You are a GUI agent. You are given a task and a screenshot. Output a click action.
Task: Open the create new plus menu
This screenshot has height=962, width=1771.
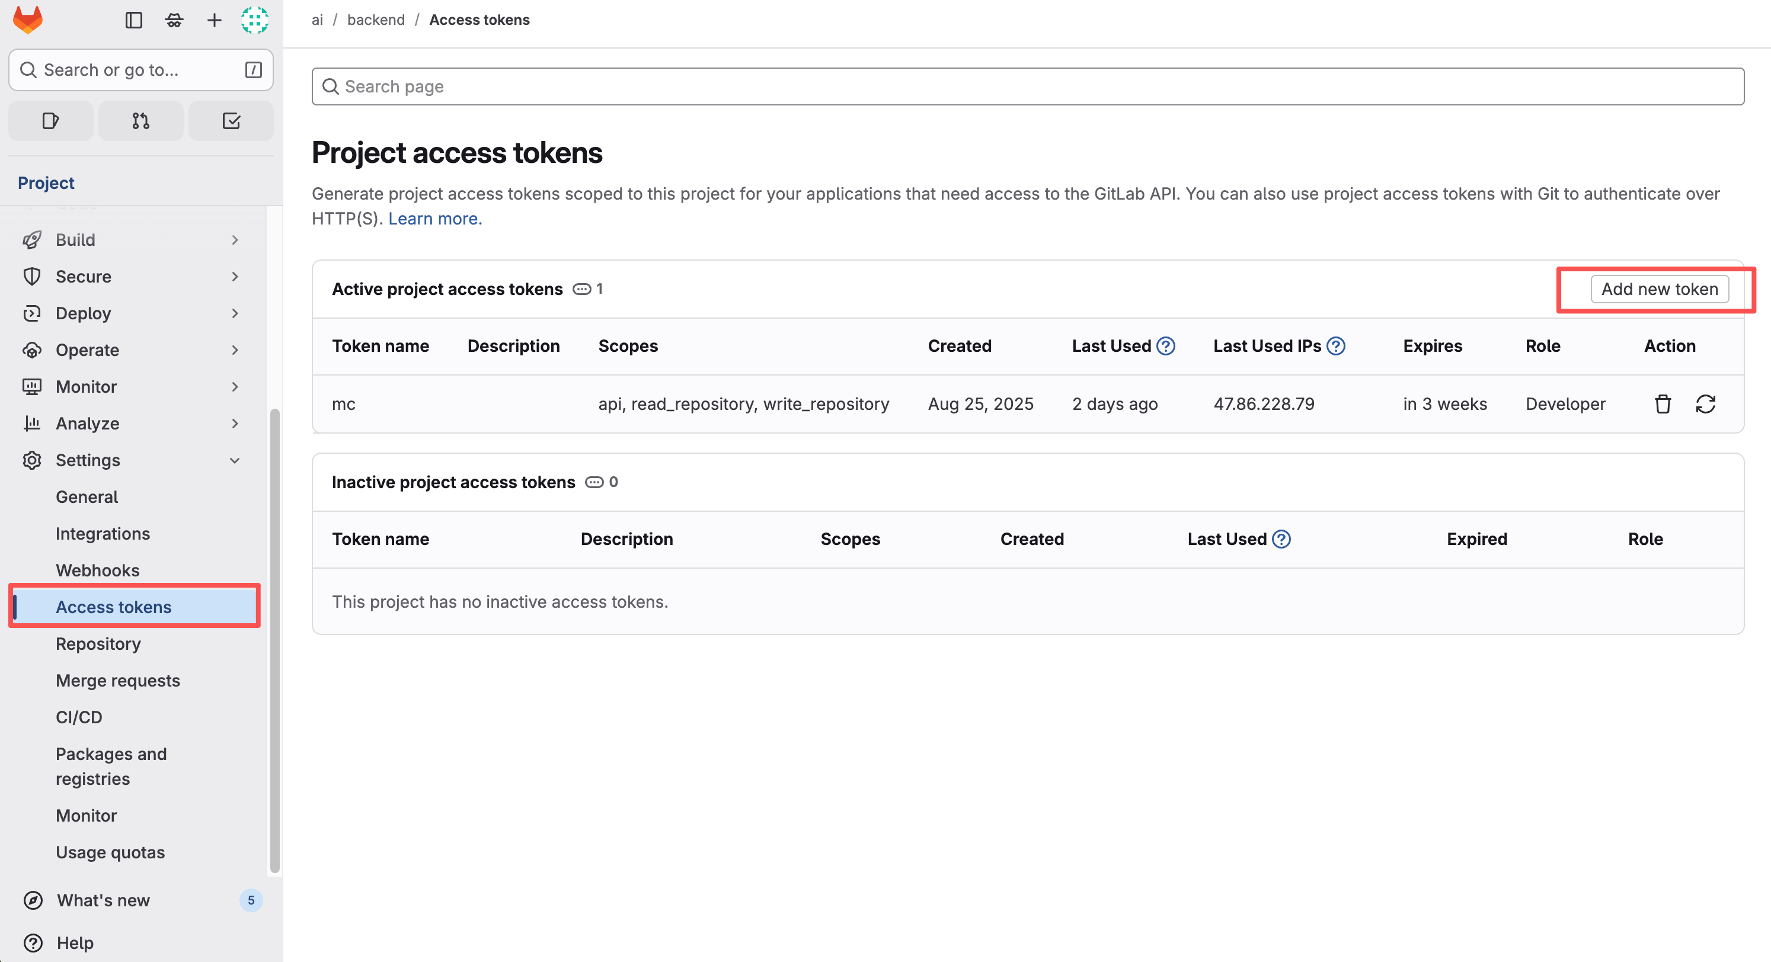coord(214,20)
